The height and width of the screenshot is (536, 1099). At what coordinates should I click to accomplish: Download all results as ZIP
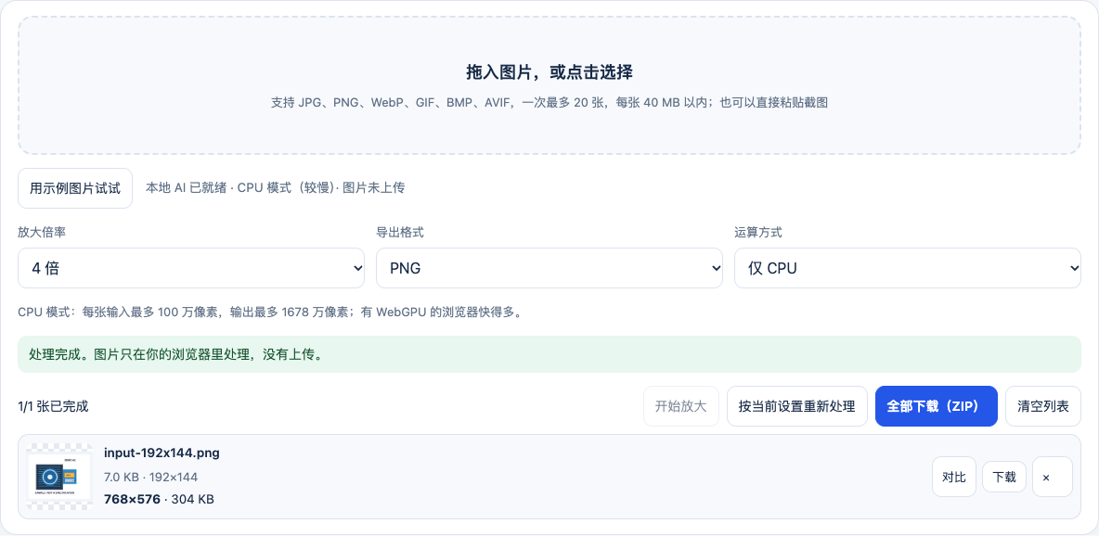pos(937,406)
